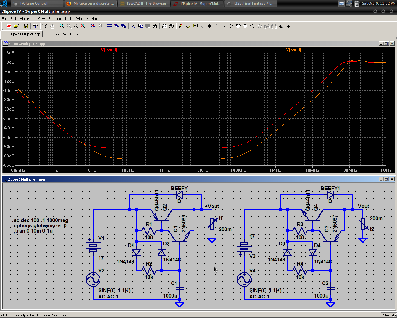Click the BEEFY diode label
Viewport: 397px width, 318px height.
point(179,188)
